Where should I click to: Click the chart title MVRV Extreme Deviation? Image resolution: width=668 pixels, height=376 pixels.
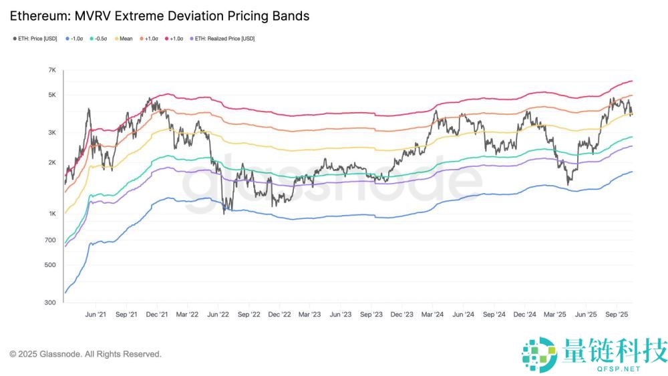coord(159,15)
